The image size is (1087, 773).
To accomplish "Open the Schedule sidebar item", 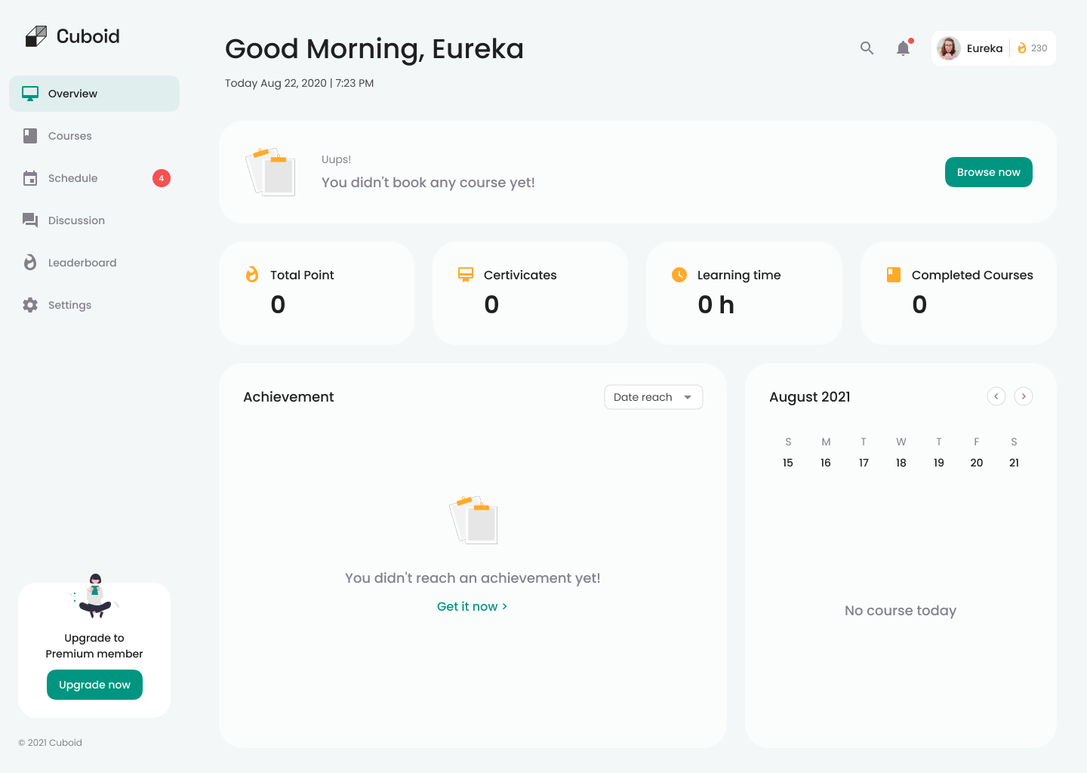I will click(72, 178).
